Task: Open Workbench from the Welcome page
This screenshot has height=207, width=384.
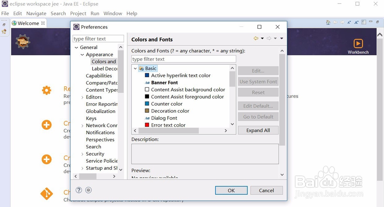Action: pyautogui.click(x=358, y=46)
